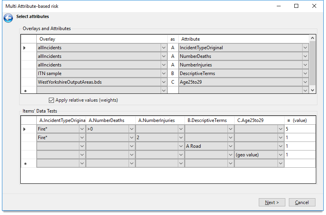Click the Next button
The image size is (326, 215).
click(272, 202)
